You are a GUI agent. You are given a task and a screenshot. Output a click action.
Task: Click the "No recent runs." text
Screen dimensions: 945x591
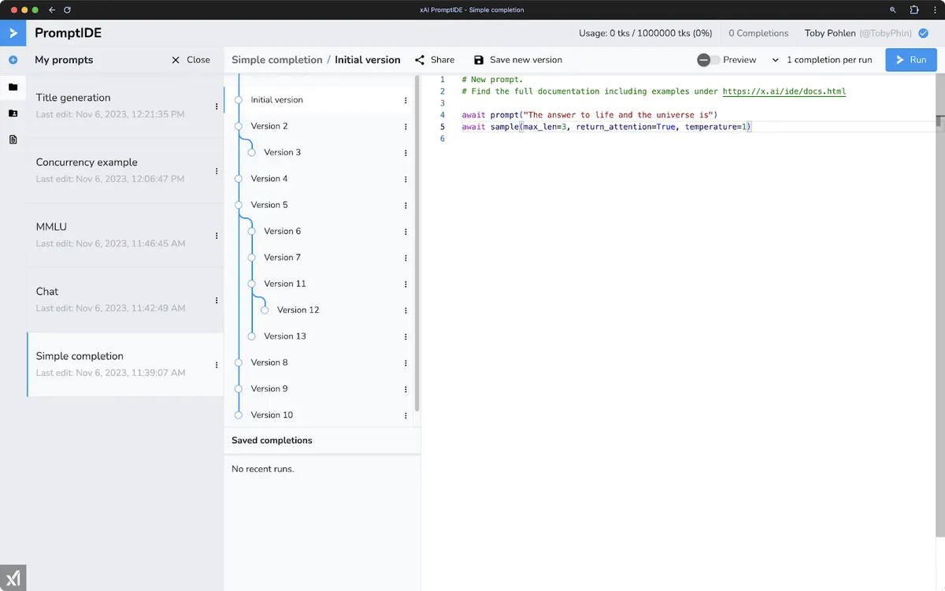(x=262, y=469)
